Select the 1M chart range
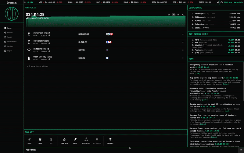The image size is (244, 153). tap(174, 15)
